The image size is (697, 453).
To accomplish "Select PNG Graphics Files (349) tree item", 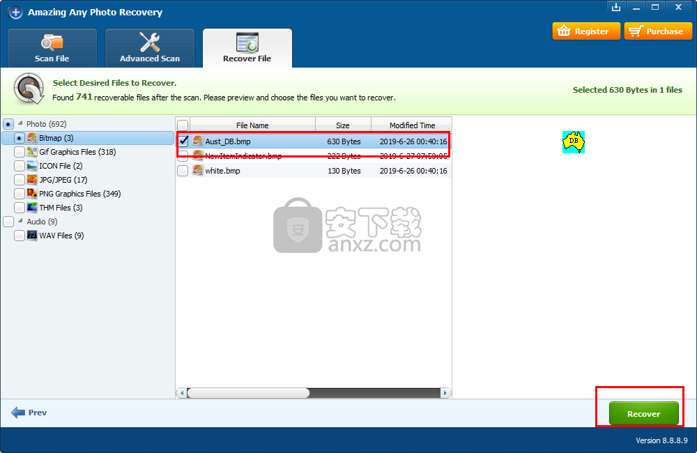I will 80,194.
